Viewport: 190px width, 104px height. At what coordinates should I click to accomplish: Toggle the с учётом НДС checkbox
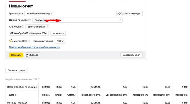(10, 41)
